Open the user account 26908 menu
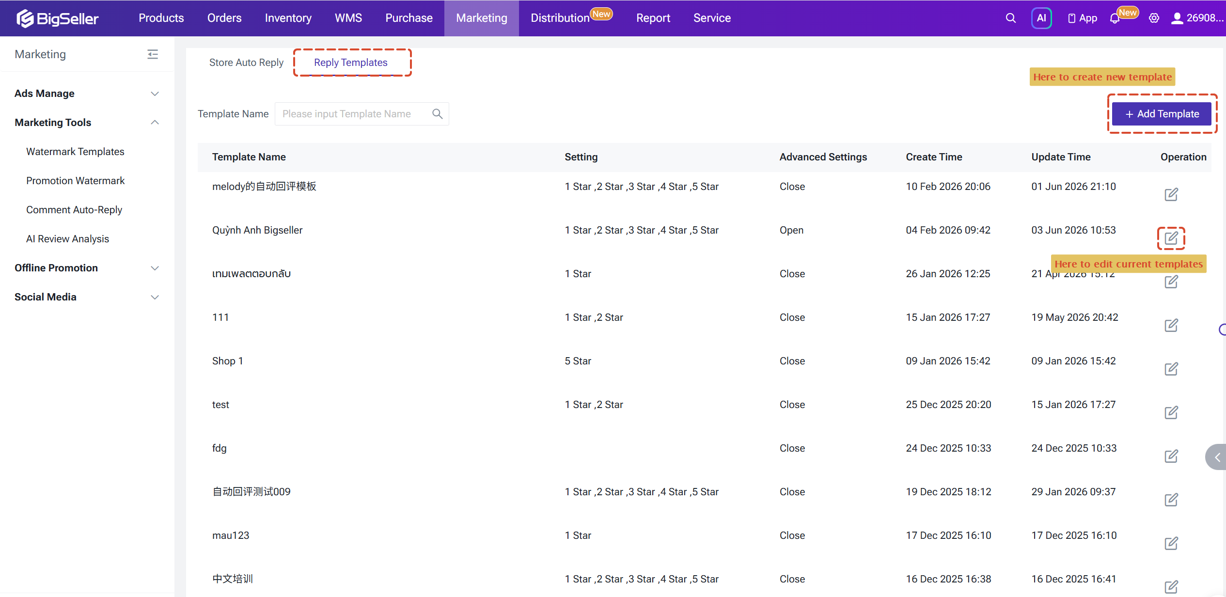This screenshot has height=597, width=1226. pyautogui.click(x=1197, y=18)
